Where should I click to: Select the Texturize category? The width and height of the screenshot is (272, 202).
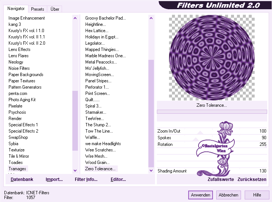[x=17, y=150]
